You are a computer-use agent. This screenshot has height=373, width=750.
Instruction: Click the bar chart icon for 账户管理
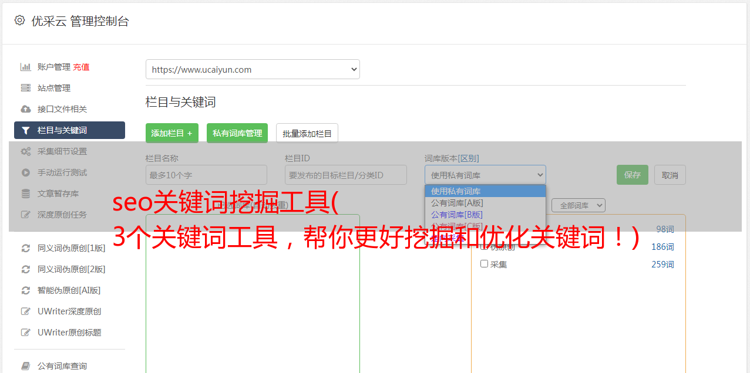click(x=25, y=67)
